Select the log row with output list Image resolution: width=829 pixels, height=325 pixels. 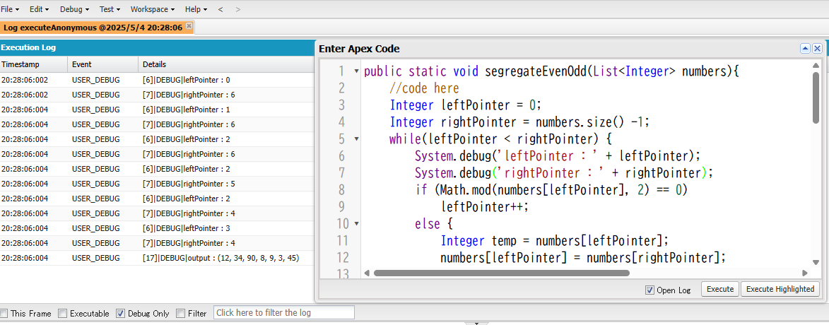157,257
